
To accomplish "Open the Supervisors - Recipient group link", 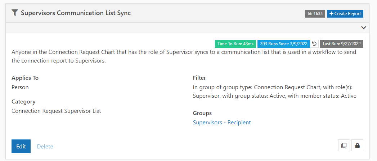I will tap(222, 123).
